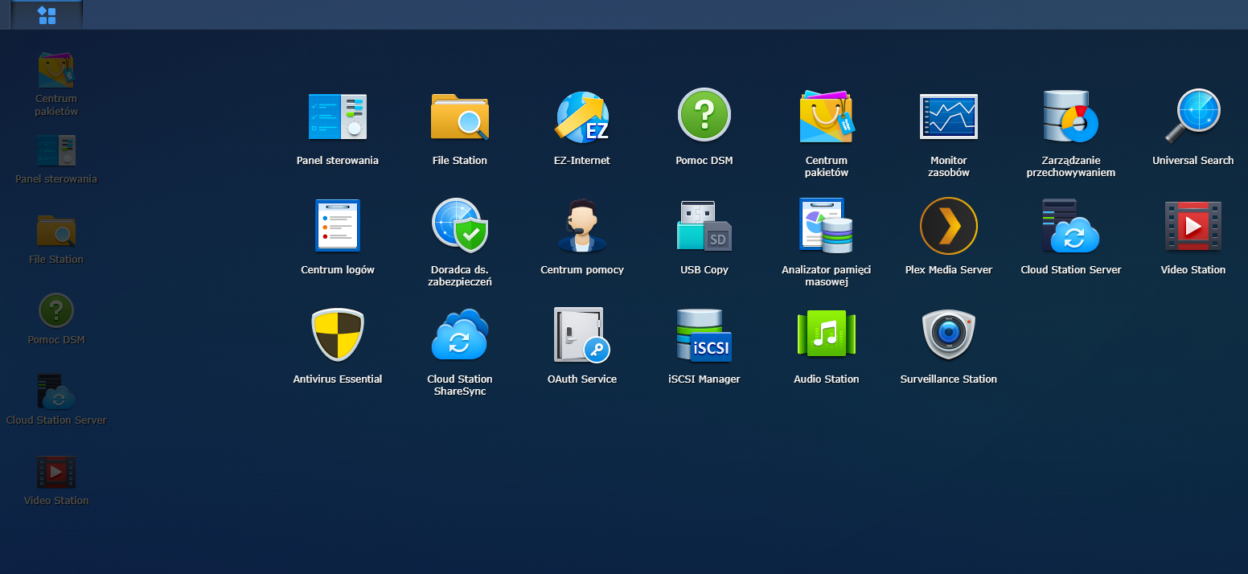Launch Surveillance Station

[x=948, y=334]
